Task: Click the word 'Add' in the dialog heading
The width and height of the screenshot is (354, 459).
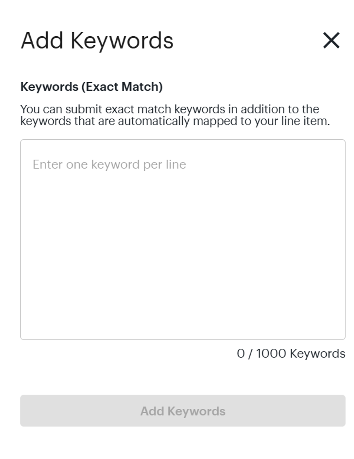Action: 42,41
